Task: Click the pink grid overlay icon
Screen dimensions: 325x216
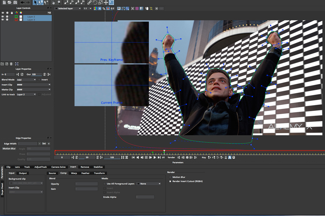Action: pyautogui.click(x=137, y=8)
